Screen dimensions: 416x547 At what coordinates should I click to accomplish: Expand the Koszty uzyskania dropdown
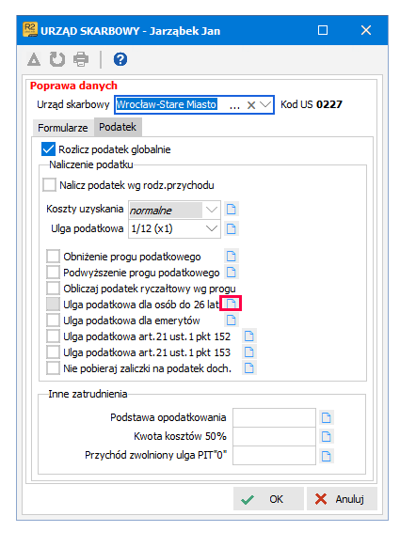coord(212,210)
